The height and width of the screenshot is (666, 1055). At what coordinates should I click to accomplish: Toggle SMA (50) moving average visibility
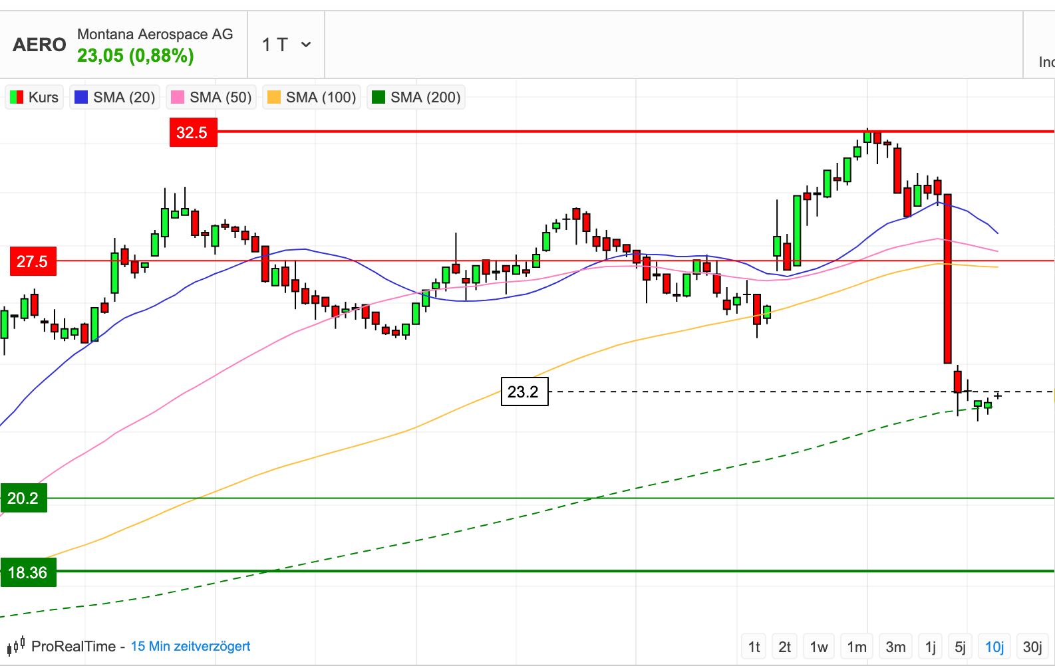[x=212, y=97]
